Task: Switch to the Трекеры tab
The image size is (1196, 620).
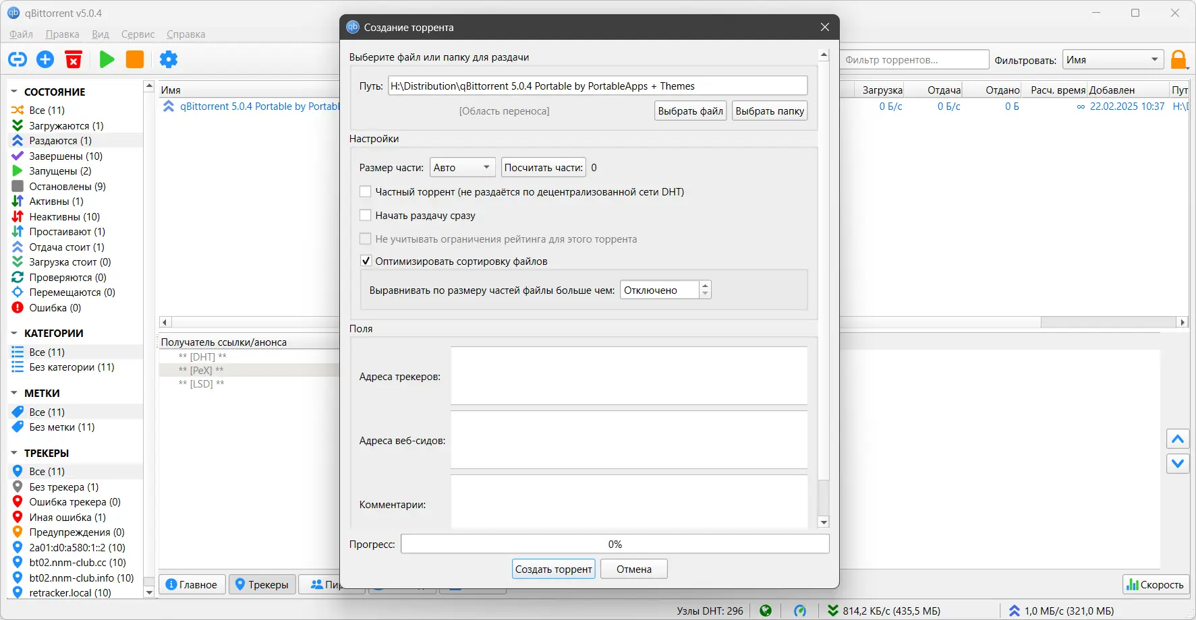Action: [262, 584]
